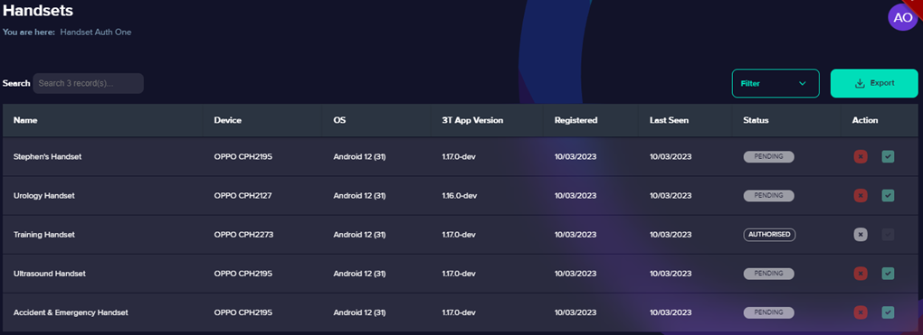
Task: Approve Ultrasound Handset with the green tick
Action: click(x=888, y=274)
